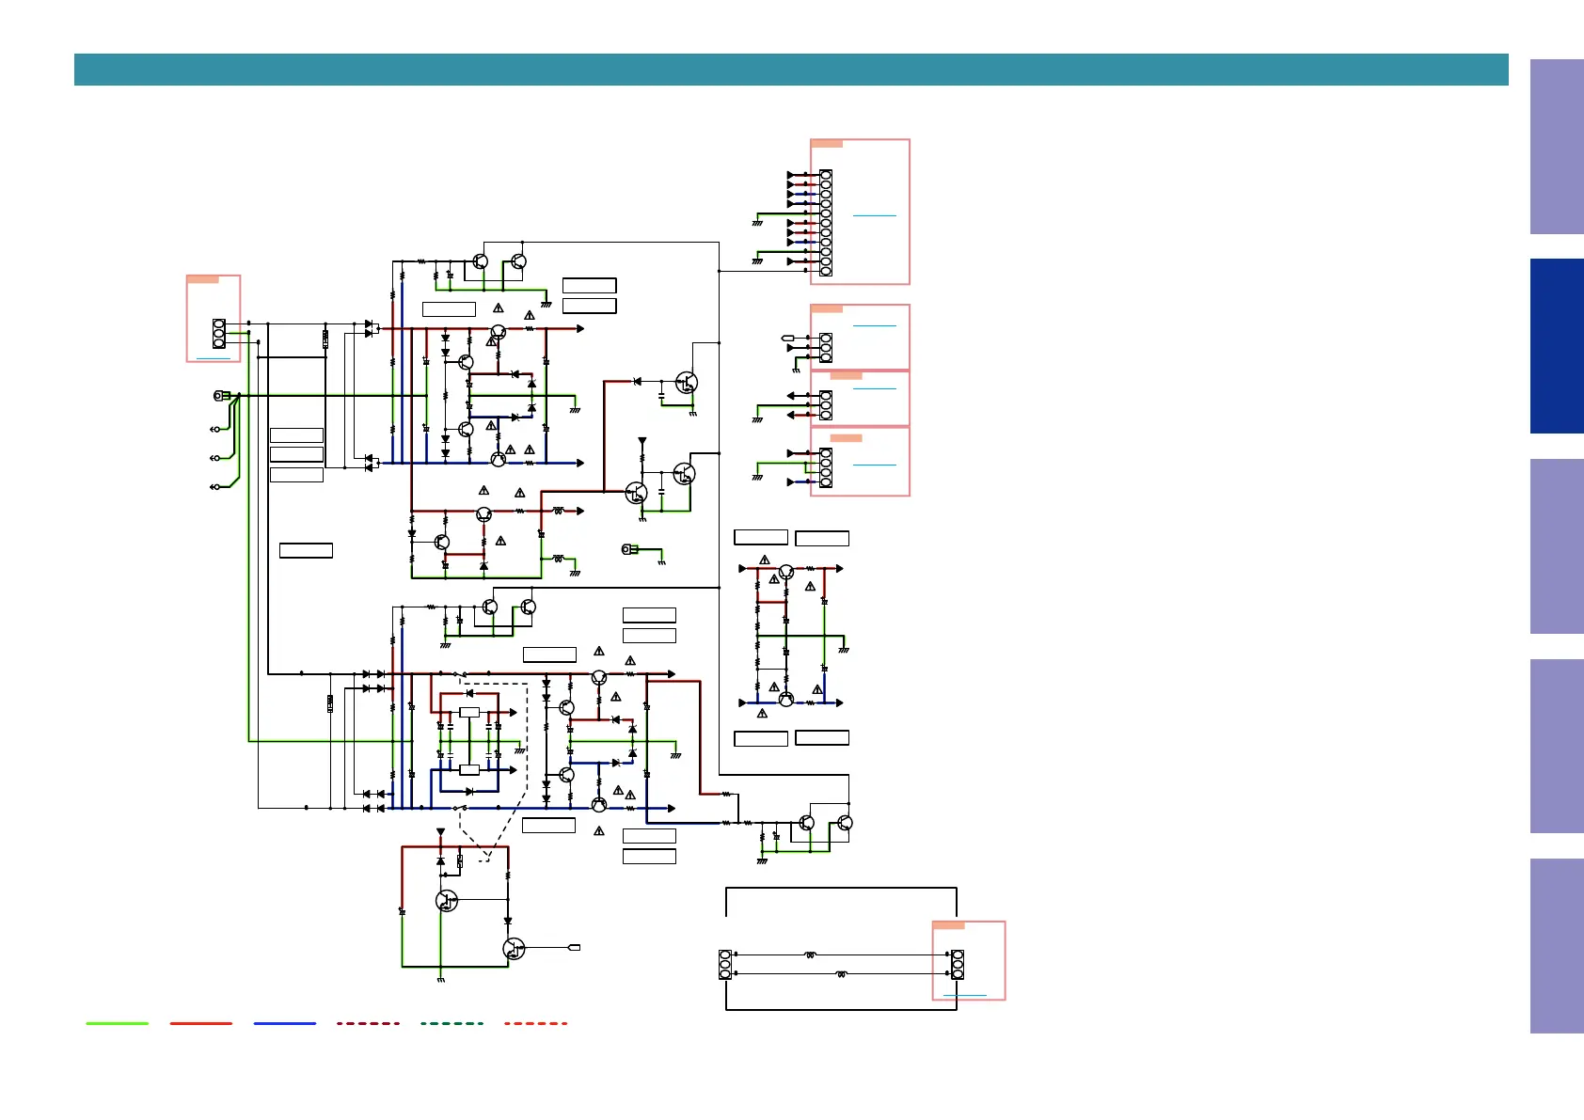The image size is (1584, 1120).
Task: Follow the blue link in the outgoing-arrows connector box
Action: (x=874, y=387)
